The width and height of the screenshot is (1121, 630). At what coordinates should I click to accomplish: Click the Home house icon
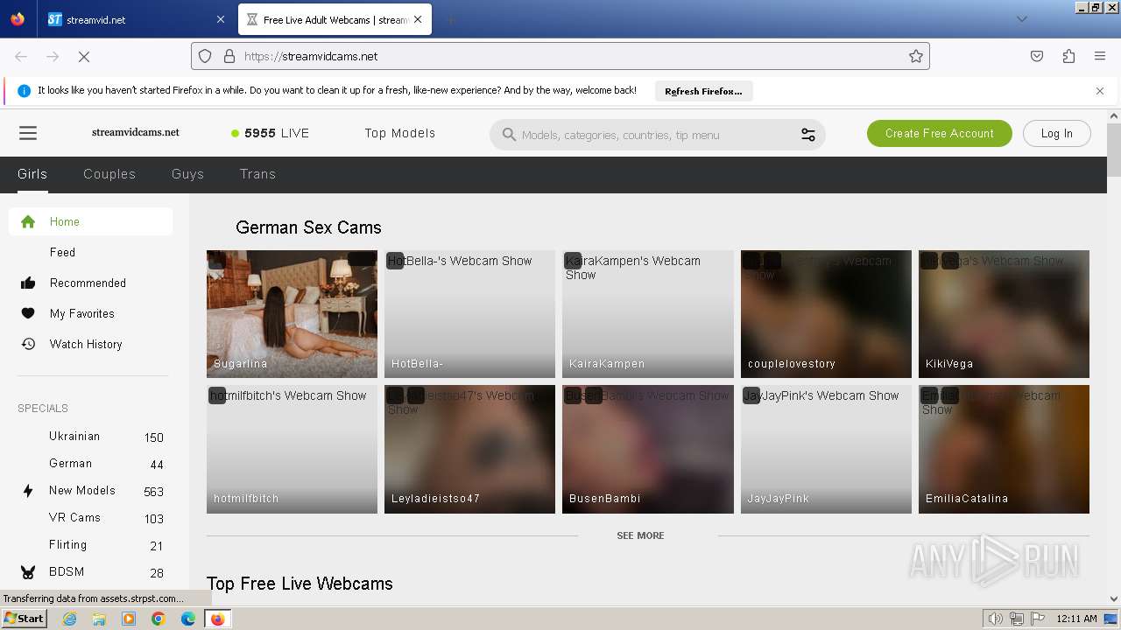[x=28, y=221]
